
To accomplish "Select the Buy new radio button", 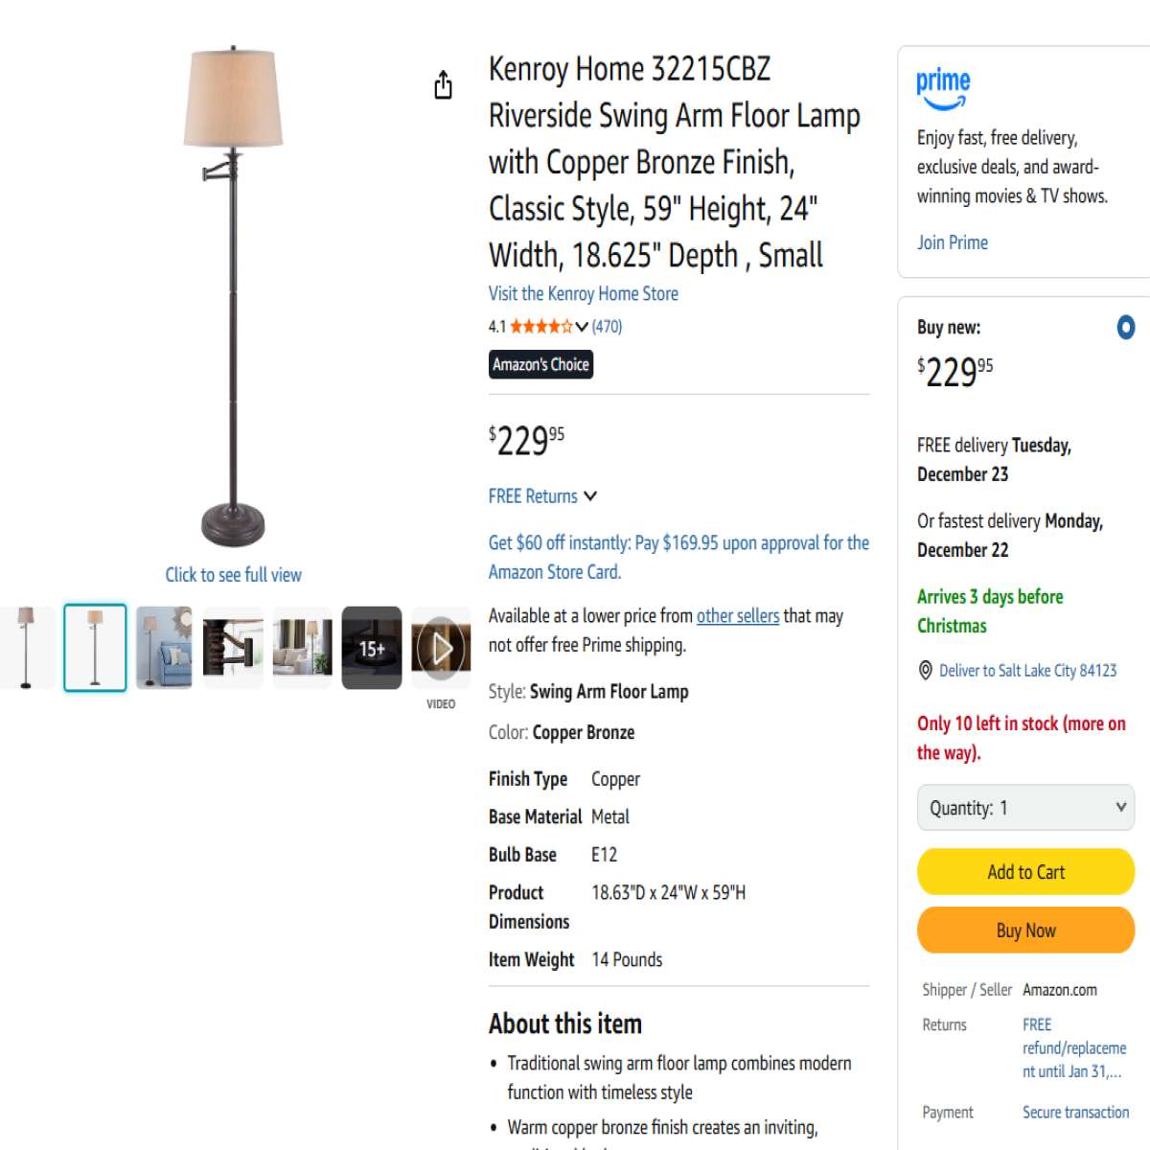I will click(1126, 328).
